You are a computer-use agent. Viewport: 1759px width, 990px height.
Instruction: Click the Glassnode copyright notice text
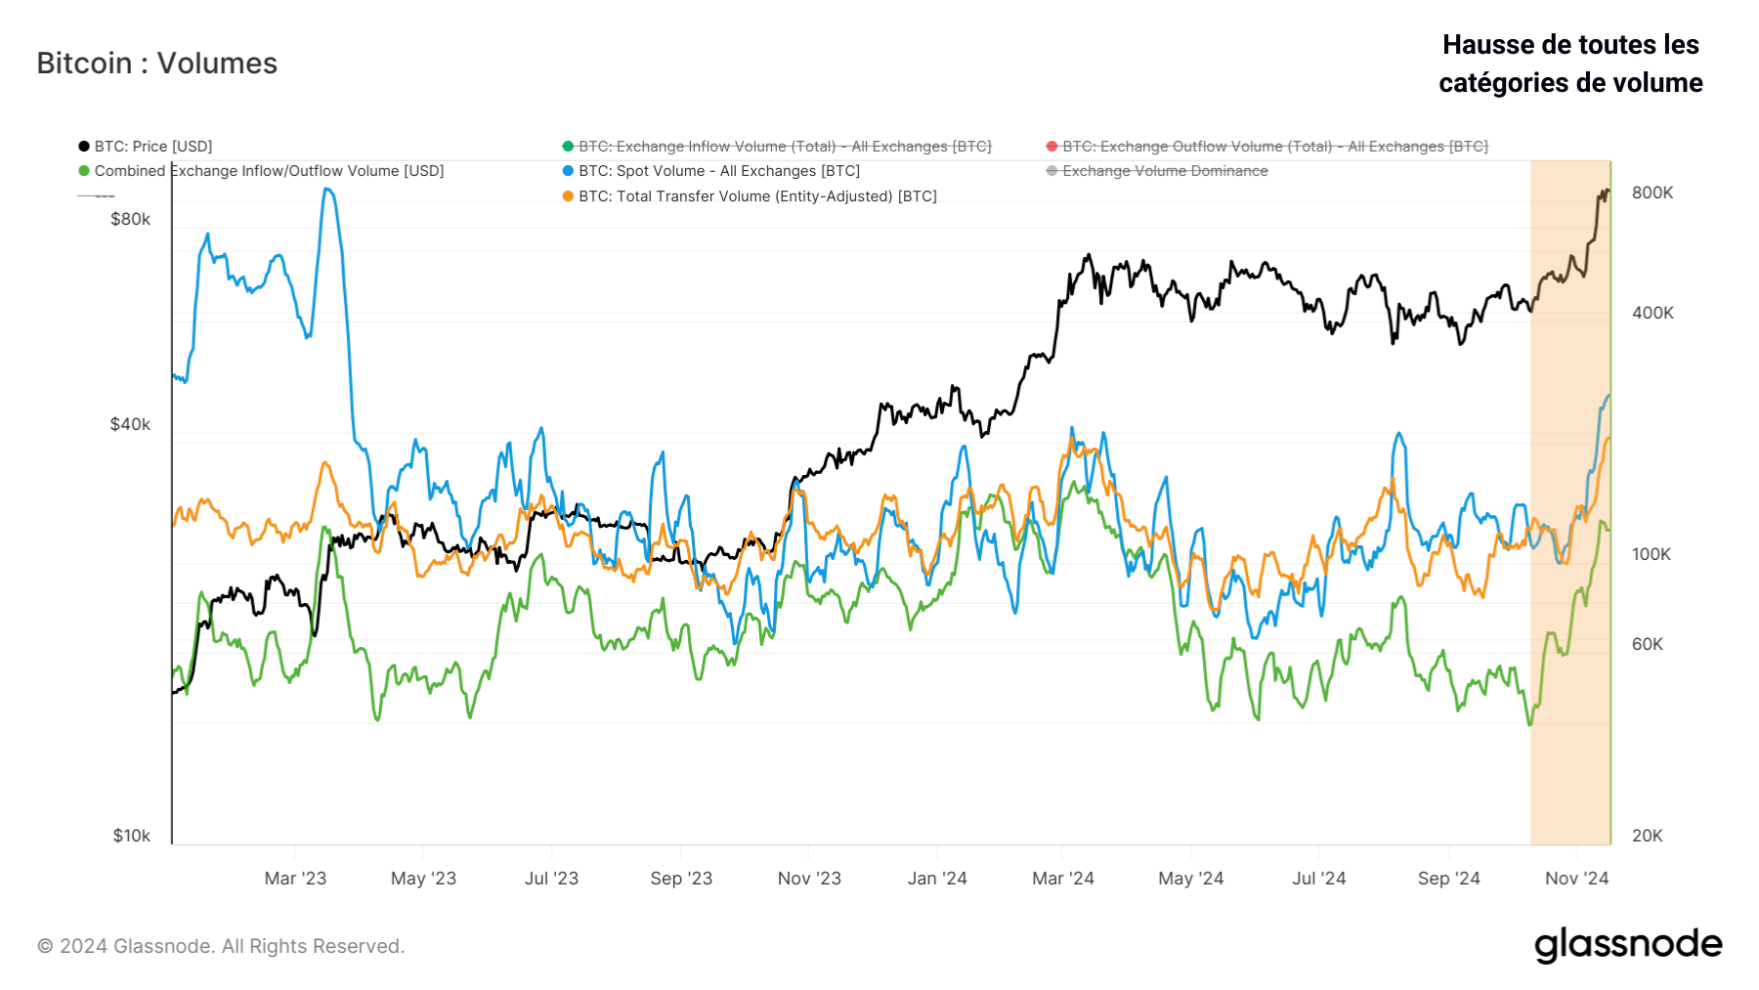click(221, 946)
